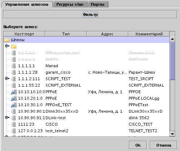Select the Шлюзы root row
The image size is (180, 151).
(x=87, y=40)
